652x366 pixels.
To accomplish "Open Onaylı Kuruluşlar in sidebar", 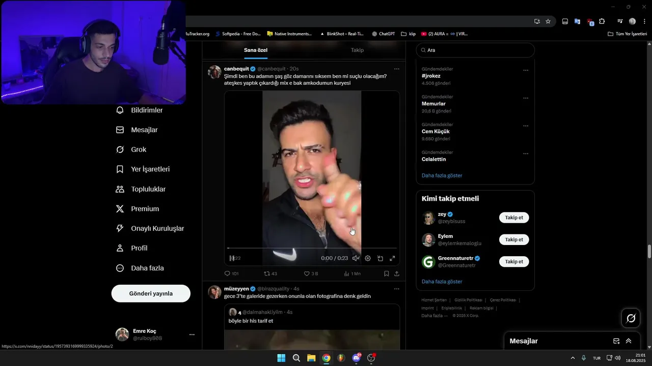I will 150,229.
